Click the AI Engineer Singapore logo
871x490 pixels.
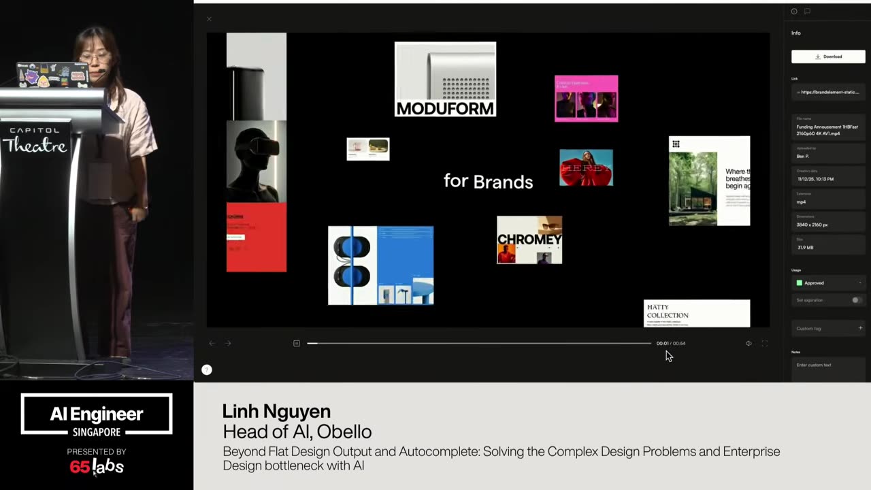pos(97,414)
